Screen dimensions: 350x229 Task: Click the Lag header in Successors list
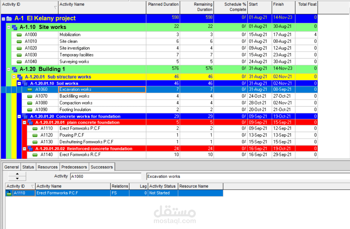[x=138, y=186]
